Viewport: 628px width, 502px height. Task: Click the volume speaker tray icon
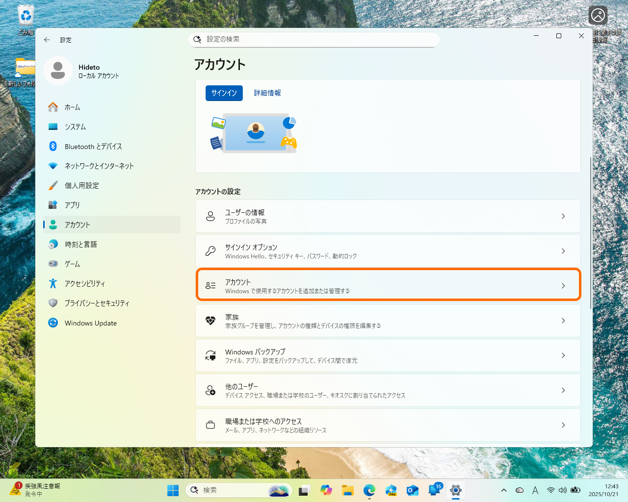[563, 490]
